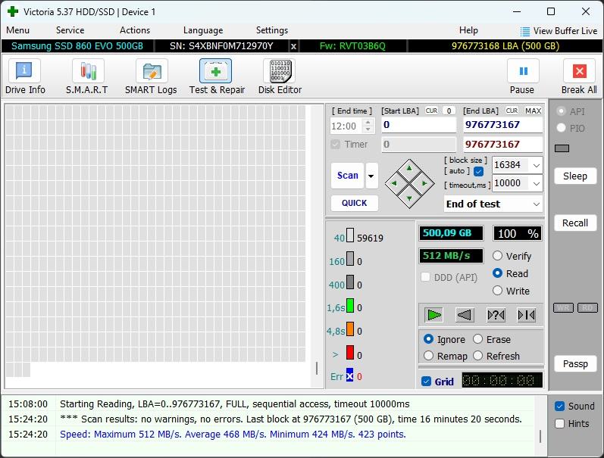Screen dimensions: 604x458
Task: Click the RD indicator
Action: [587, 307]
